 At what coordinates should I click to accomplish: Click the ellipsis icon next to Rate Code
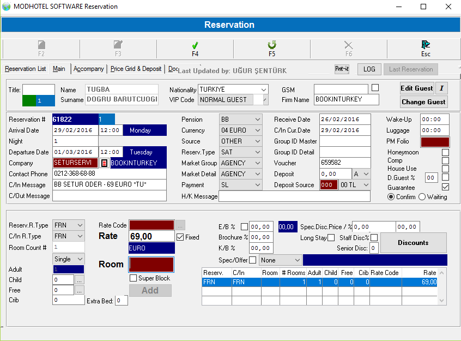click(x=181, y=225)
